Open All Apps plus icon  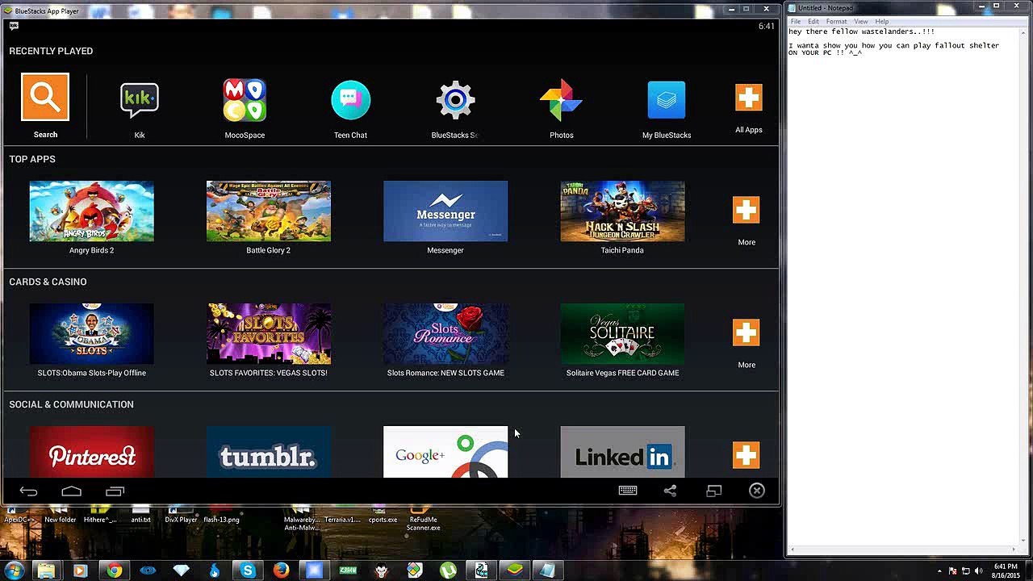pos(748,98)
